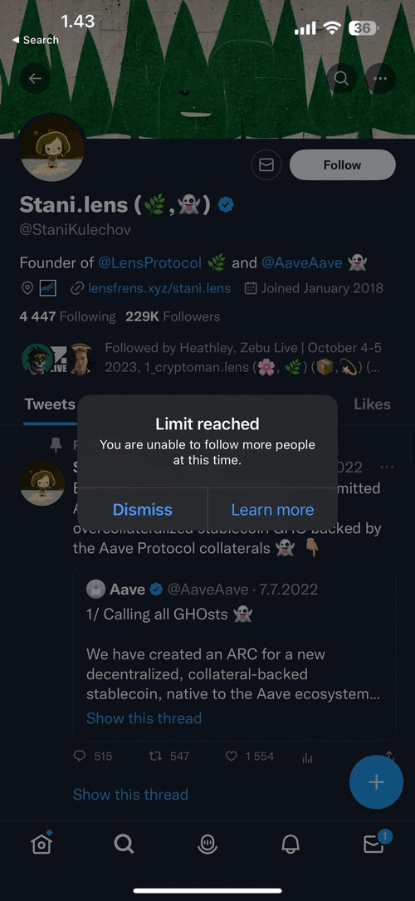Open Spaces microphone icon in bottom bar
The height and width of the screenshot is (901, 415).
207,844
